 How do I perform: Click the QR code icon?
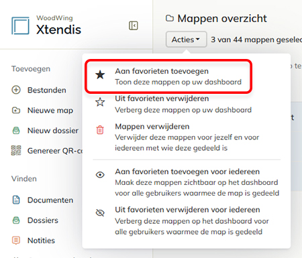click(x=16, y=151)
